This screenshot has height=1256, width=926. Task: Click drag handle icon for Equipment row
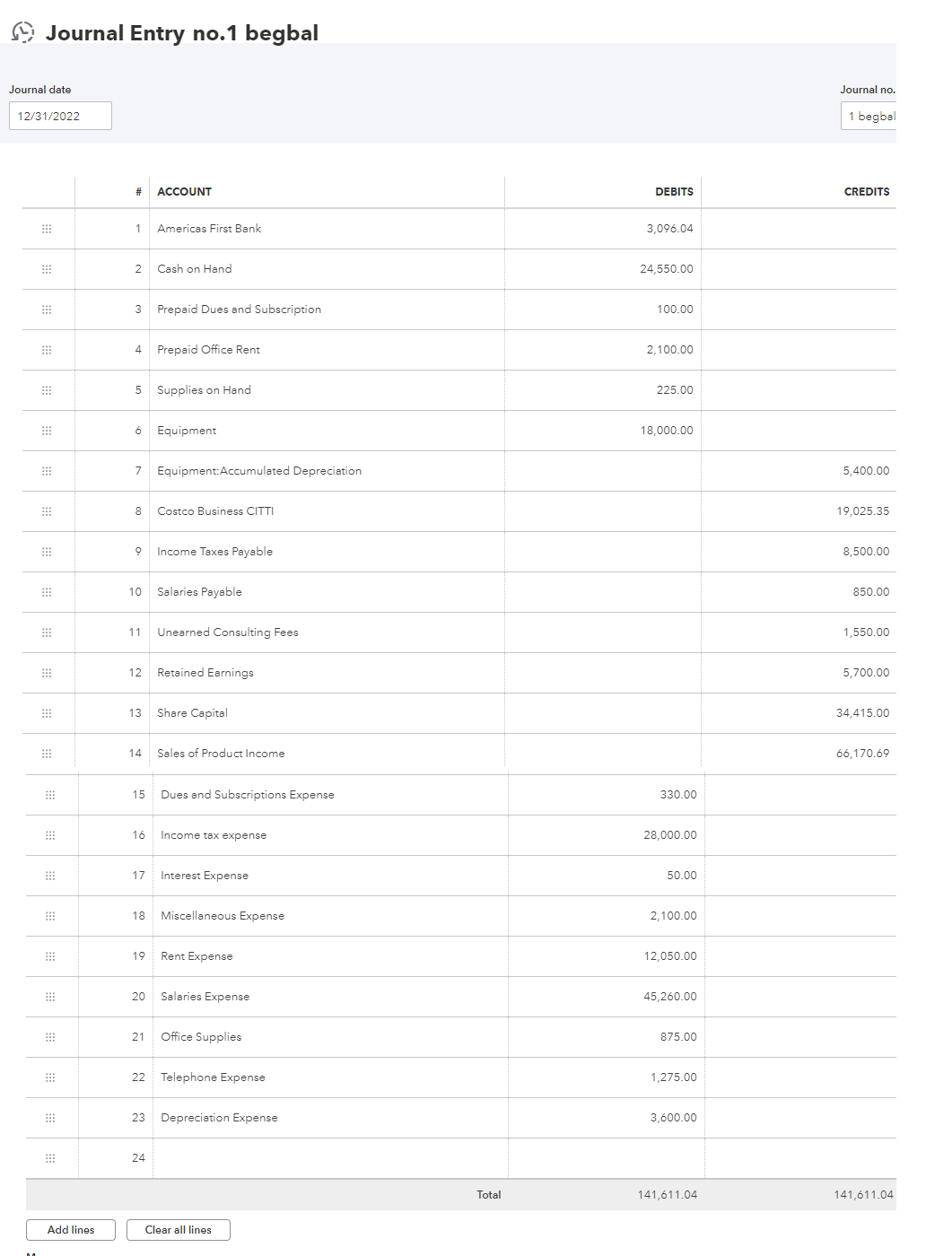(x=47, y=431)
